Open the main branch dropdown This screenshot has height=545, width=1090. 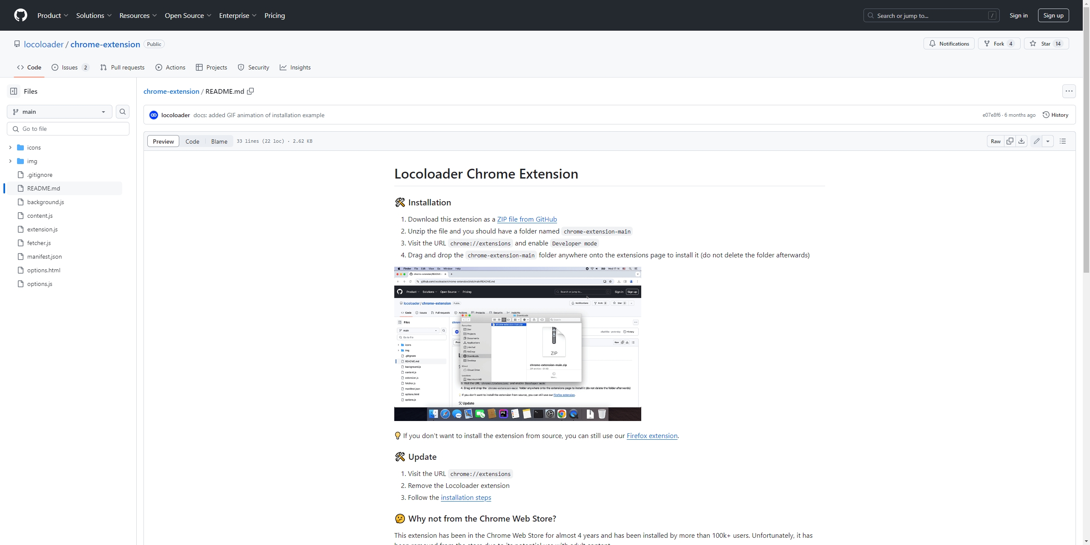pyautogui.click(x=59, y=112)
